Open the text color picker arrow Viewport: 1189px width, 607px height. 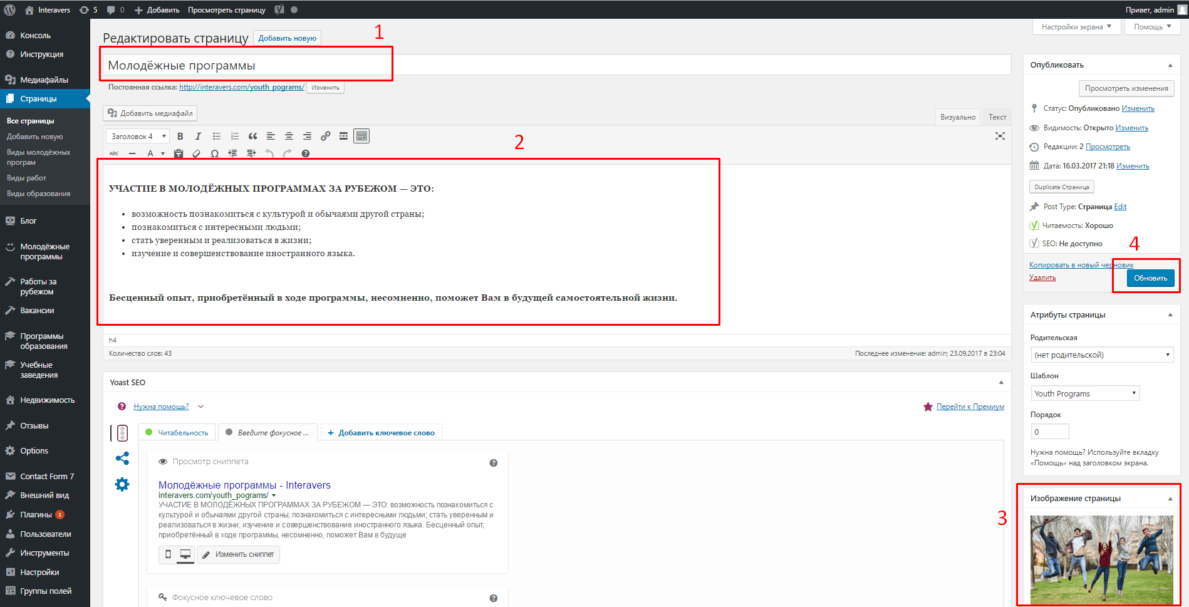click(163, 153)
